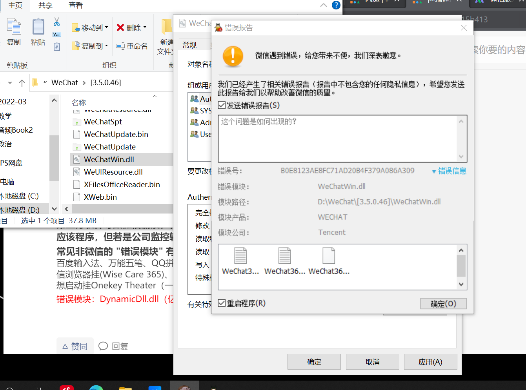Click the Aut... user group icon
Viewport: 526px width, 390px height.
pyautogui.click(x=194, y=98)
